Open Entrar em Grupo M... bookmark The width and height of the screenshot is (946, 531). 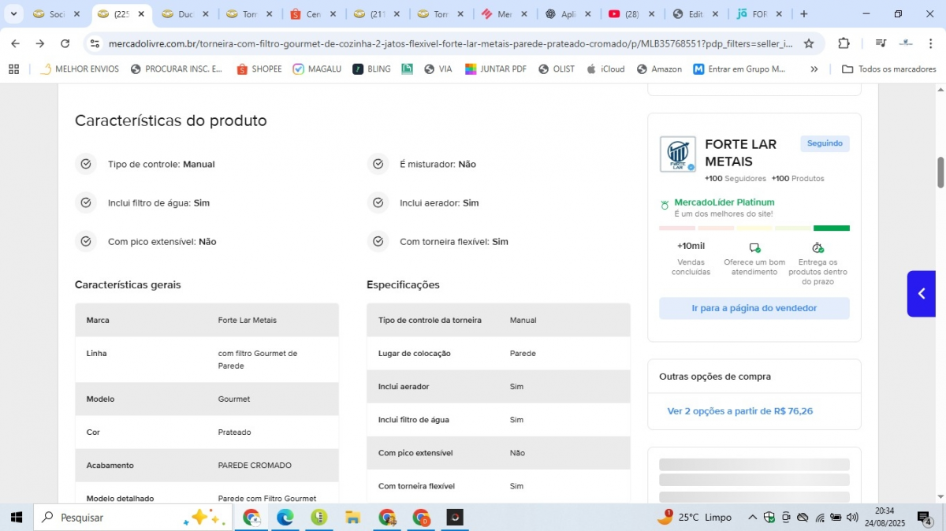click(x=739, y=69)
